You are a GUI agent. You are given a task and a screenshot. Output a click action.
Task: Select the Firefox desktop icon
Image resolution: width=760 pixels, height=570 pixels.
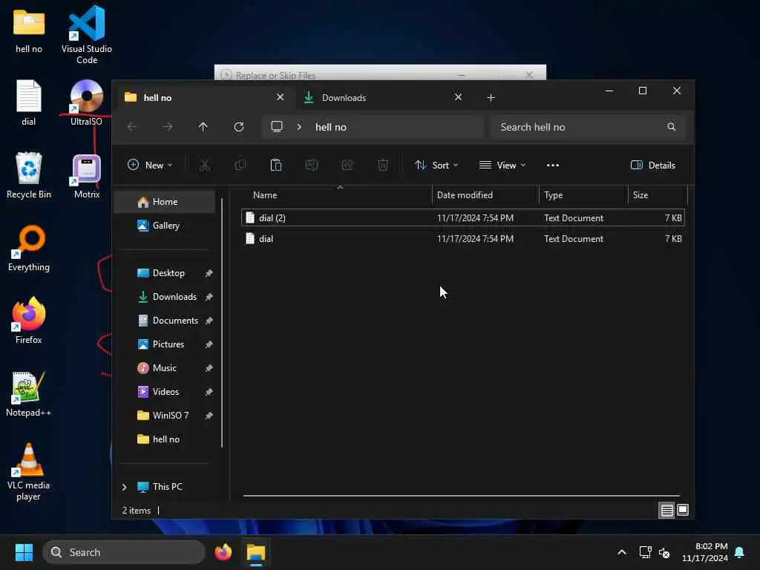pyautogui.click(x=29, y=321)
